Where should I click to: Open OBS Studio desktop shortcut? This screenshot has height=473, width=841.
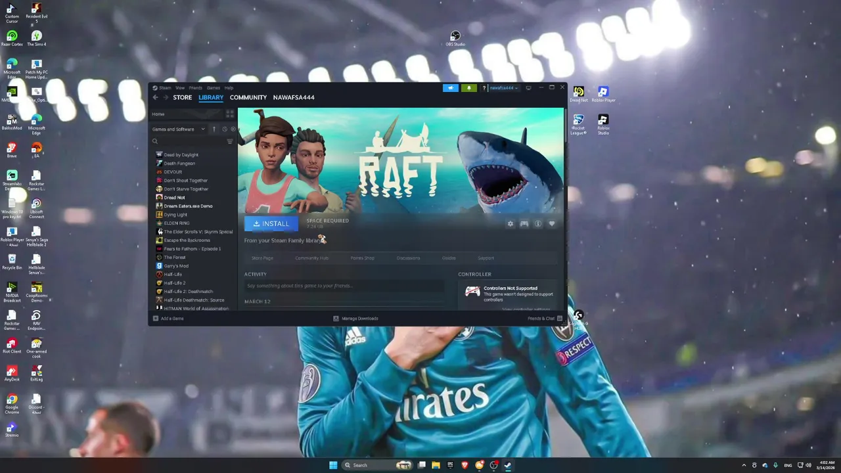455,39
